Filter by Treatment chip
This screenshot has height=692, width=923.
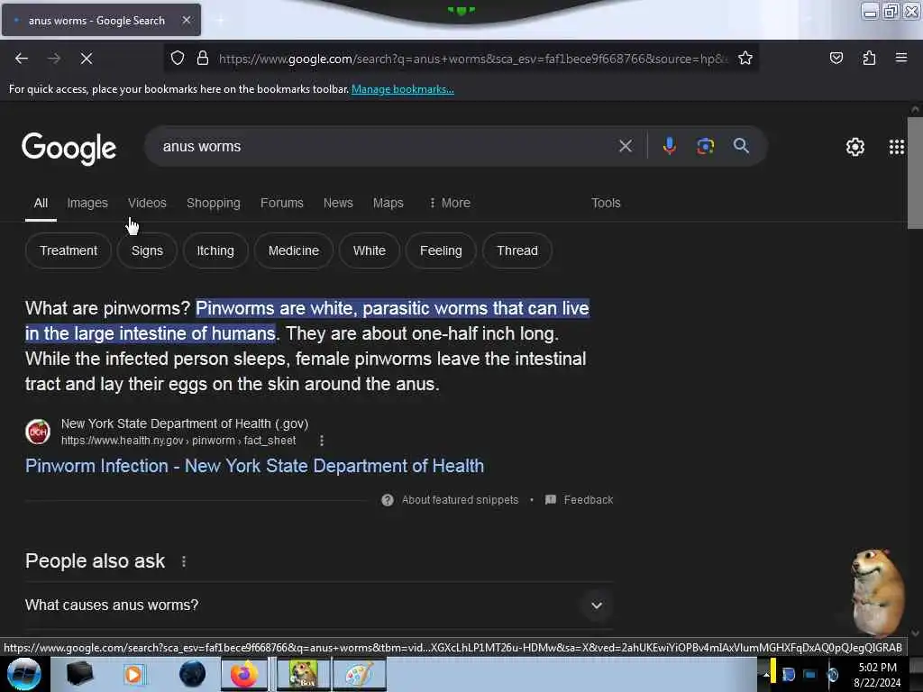(x=69, y=250)
